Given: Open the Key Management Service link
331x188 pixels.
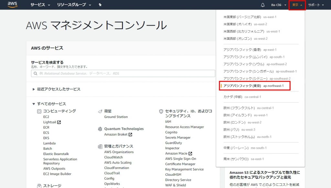Looking at the screenshot, I should point(185,169).
